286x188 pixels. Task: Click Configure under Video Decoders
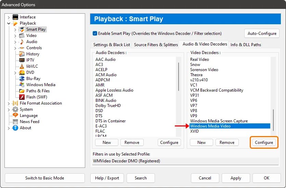pyautogui.click(x=264, y=143)
